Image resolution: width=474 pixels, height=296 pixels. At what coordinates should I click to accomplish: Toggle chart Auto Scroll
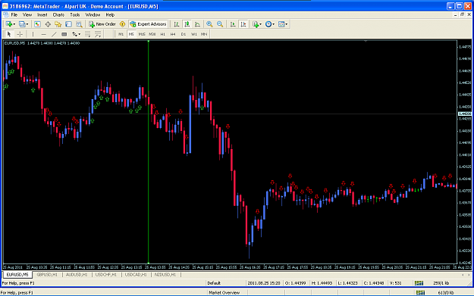[233, 24]
